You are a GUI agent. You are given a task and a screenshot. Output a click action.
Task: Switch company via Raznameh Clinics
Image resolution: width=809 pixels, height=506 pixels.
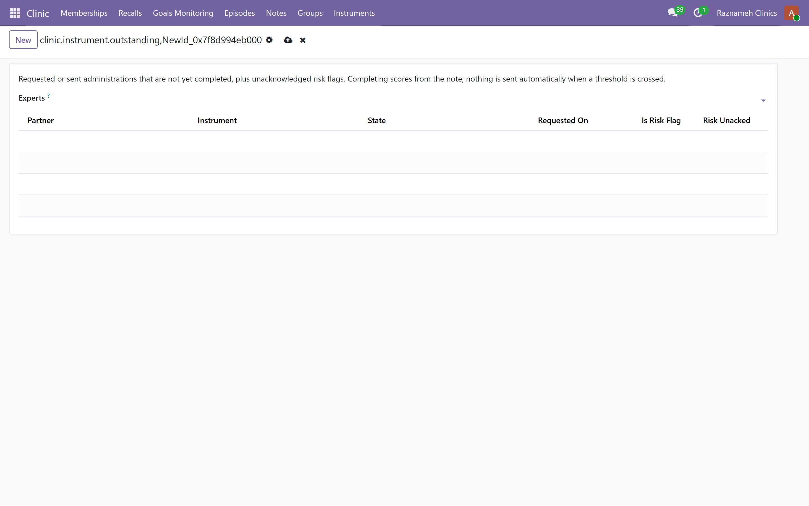746,13
